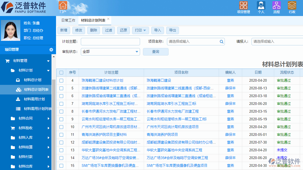Switch to the 日常工作 tab
303x170 pixels.
68,20
